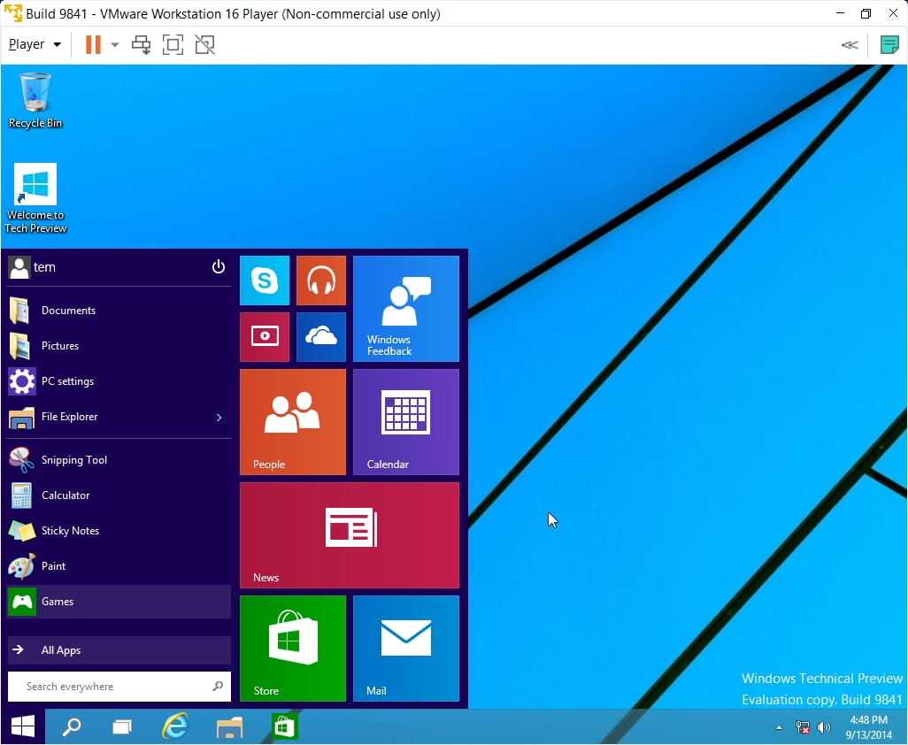Launch Sticky Notes
Screen dimensions: 908x745
point(119,531)
